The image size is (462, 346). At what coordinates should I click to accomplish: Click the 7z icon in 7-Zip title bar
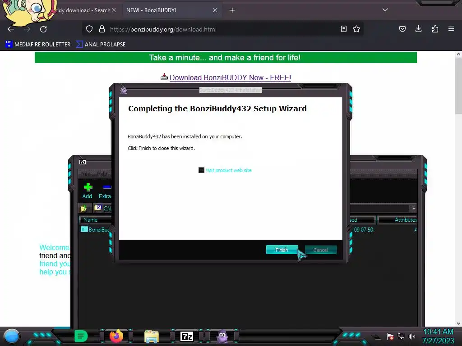(x=83, y=162)
